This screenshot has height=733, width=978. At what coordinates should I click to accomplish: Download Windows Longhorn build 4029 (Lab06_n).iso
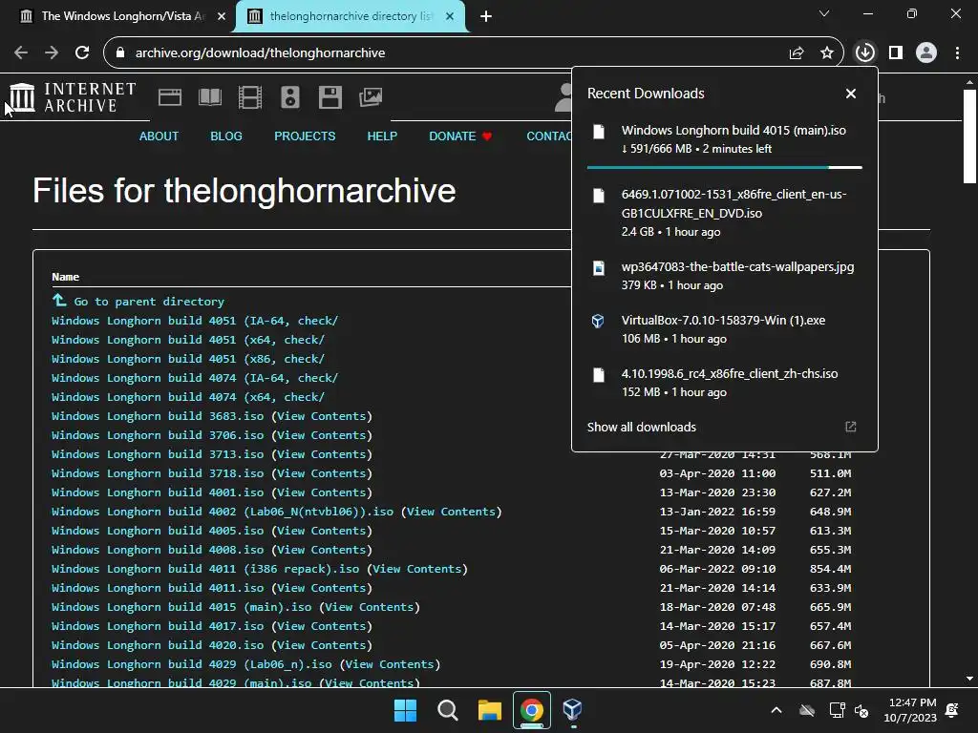[191, 664]
